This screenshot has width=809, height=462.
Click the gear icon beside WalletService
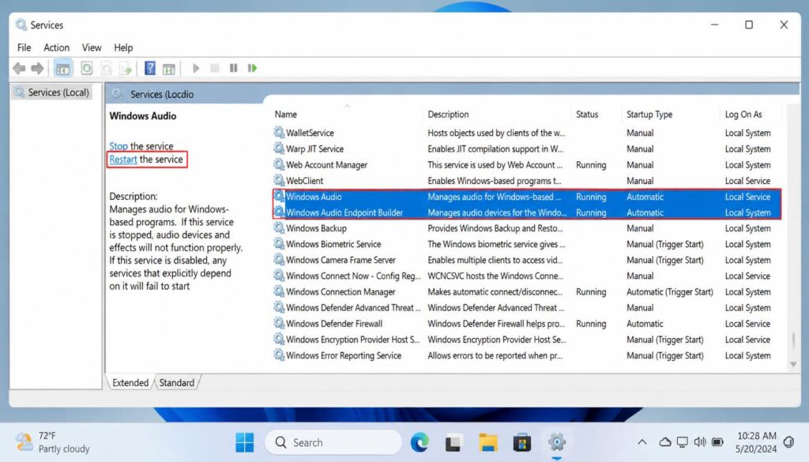pyautogui.click(x=279, y=133)
